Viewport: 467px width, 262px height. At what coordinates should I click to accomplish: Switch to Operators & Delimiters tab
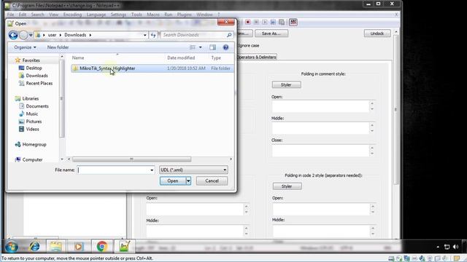(256, 57)
